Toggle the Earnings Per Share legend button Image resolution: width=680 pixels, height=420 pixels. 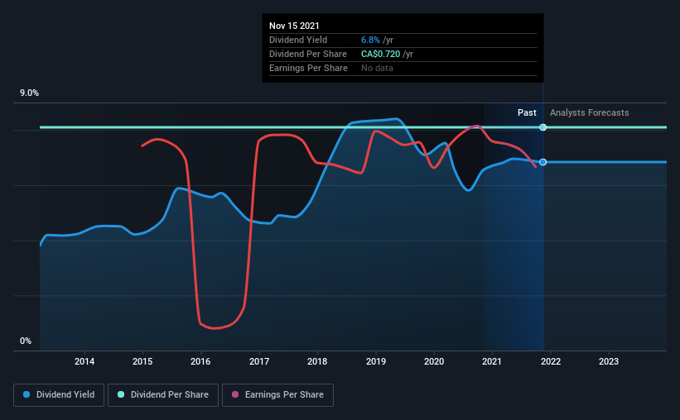tap(277, 395)
